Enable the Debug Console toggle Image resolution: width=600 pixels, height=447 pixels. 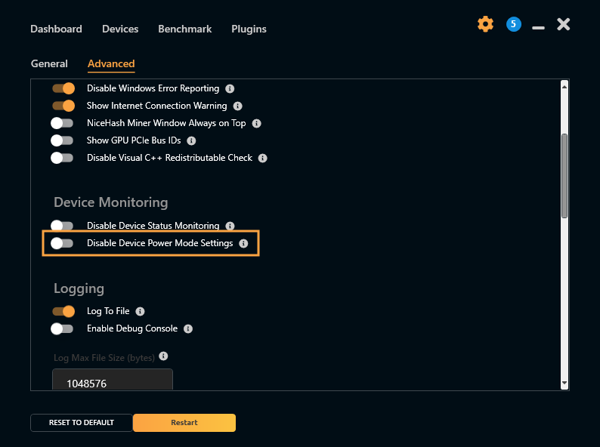coord(63,328)
